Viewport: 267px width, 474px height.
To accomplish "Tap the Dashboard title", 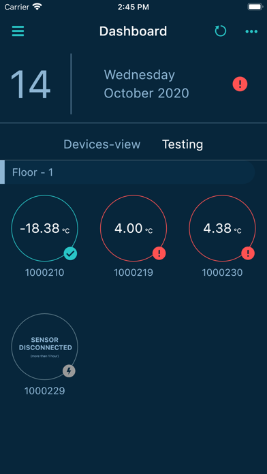I will pyautogui.click(x=133, y=31).
